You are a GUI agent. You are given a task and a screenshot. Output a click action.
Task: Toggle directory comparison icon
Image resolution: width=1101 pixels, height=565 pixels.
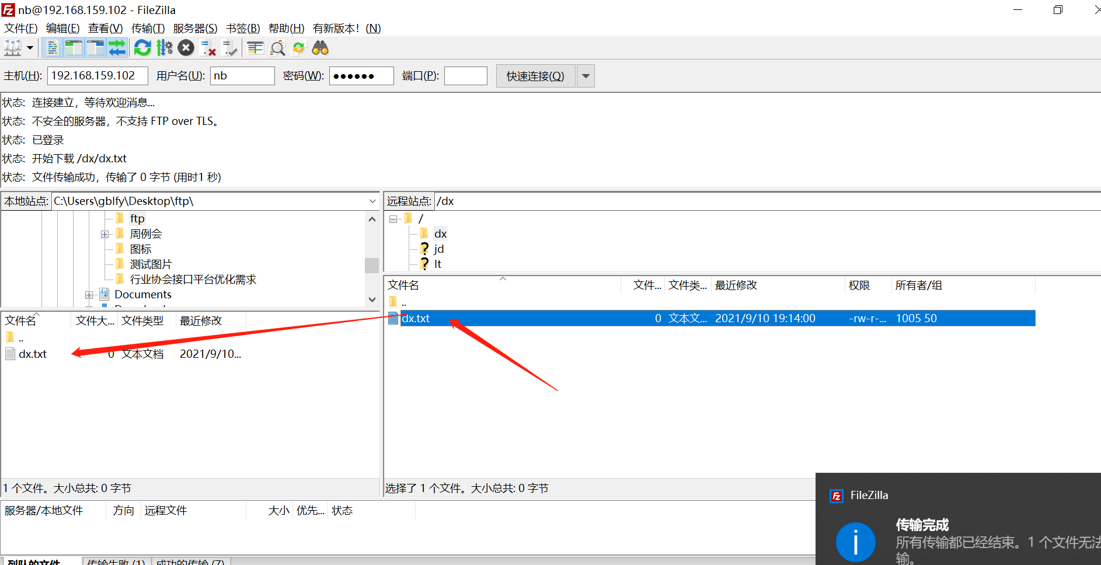[277, 48]
